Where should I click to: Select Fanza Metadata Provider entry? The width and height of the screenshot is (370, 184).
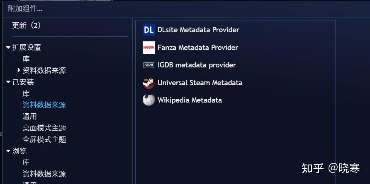pyautogui.click(x=235, y=48)
